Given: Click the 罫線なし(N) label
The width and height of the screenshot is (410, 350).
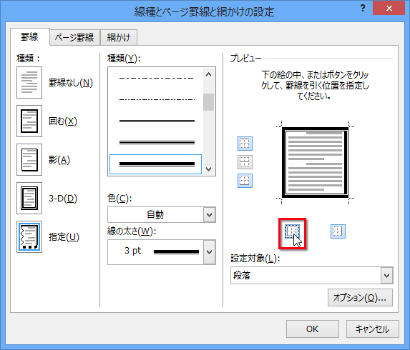Looking at the screenshot, I should pos(71,83).
